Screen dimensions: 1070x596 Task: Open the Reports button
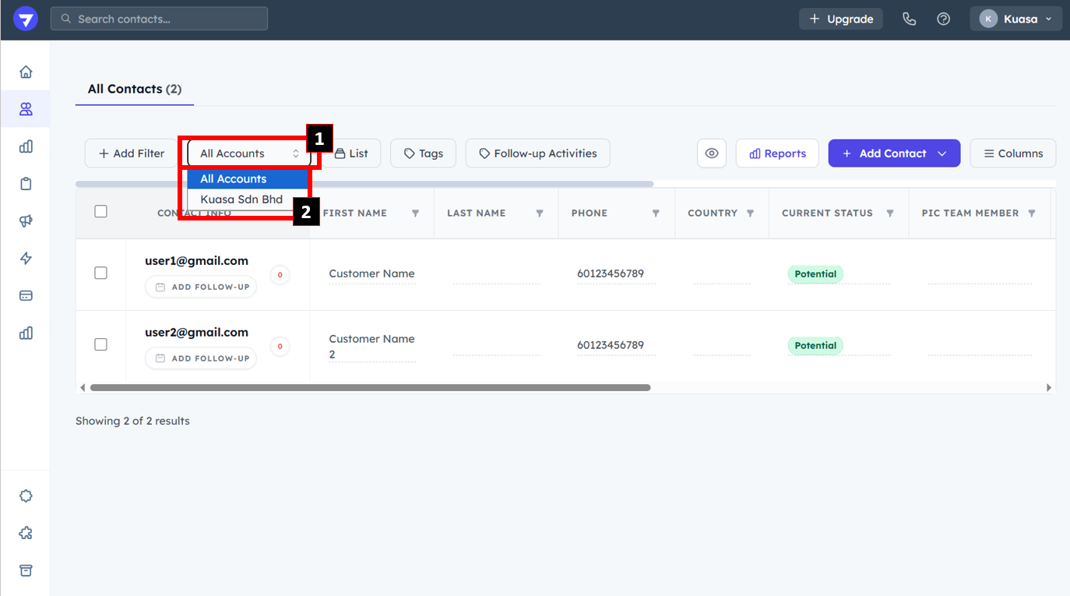(x=776, y=153)
